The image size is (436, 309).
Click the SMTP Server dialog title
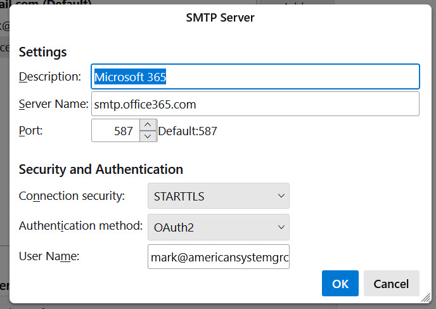tap(220, 18)
